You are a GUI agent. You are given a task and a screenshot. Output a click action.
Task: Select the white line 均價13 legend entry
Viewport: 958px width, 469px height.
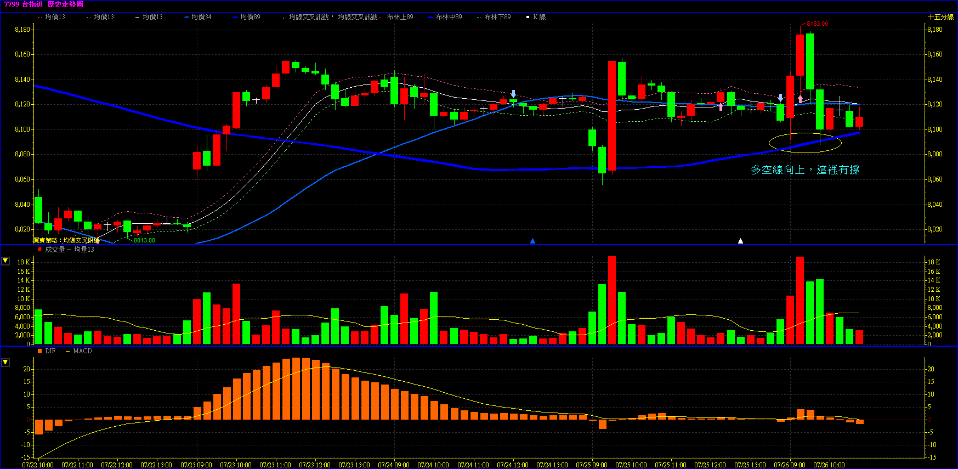[x=149, y=17]
